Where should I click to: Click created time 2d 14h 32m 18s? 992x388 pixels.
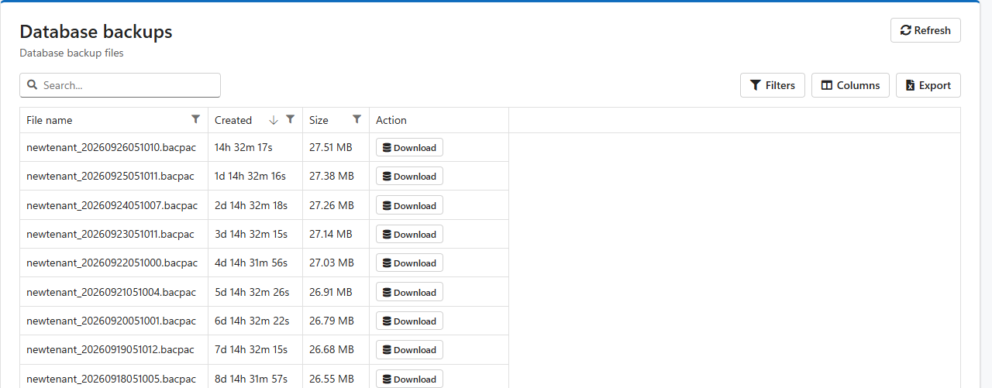click(x=251, y=205)
